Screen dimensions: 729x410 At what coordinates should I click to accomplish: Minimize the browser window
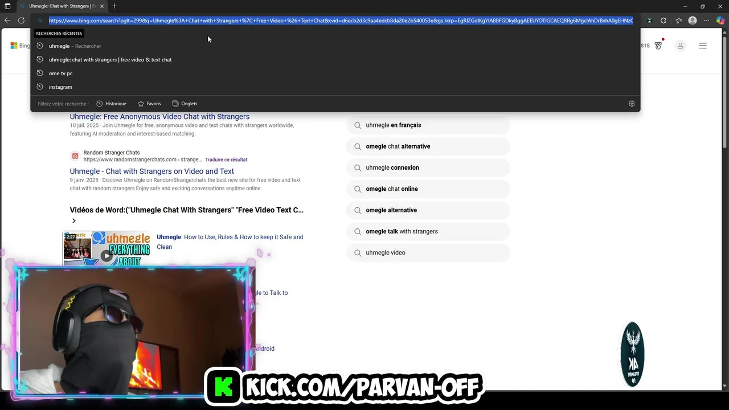coord(685,6)
